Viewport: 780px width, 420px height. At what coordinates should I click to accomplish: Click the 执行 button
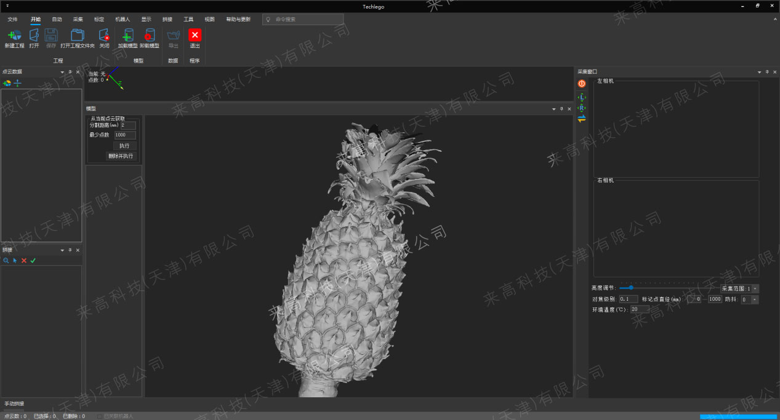coord(124,146)
